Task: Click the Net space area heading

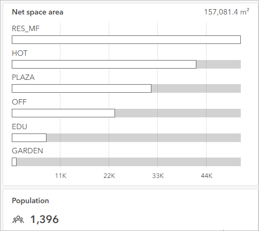Action: point(37,12)
